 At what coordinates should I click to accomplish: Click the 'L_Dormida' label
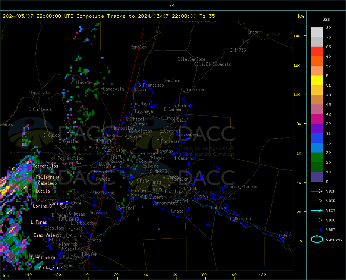[x=240, y=219]
